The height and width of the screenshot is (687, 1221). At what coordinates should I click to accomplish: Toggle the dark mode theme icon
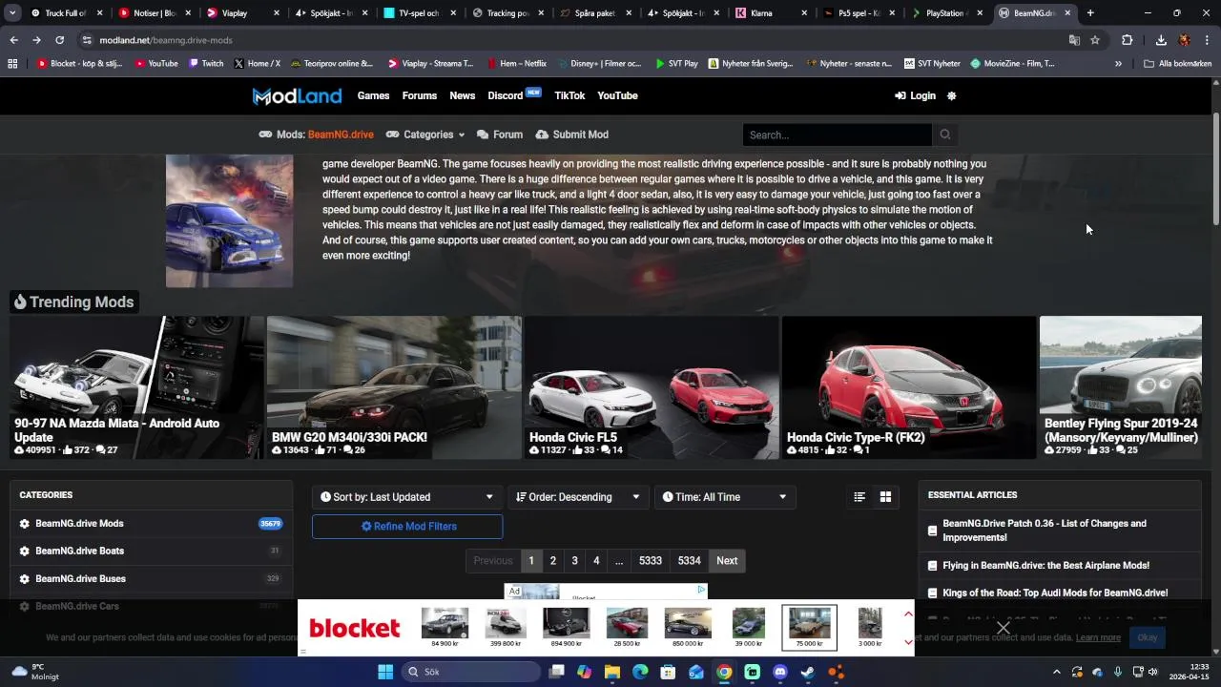click(951, 95)
